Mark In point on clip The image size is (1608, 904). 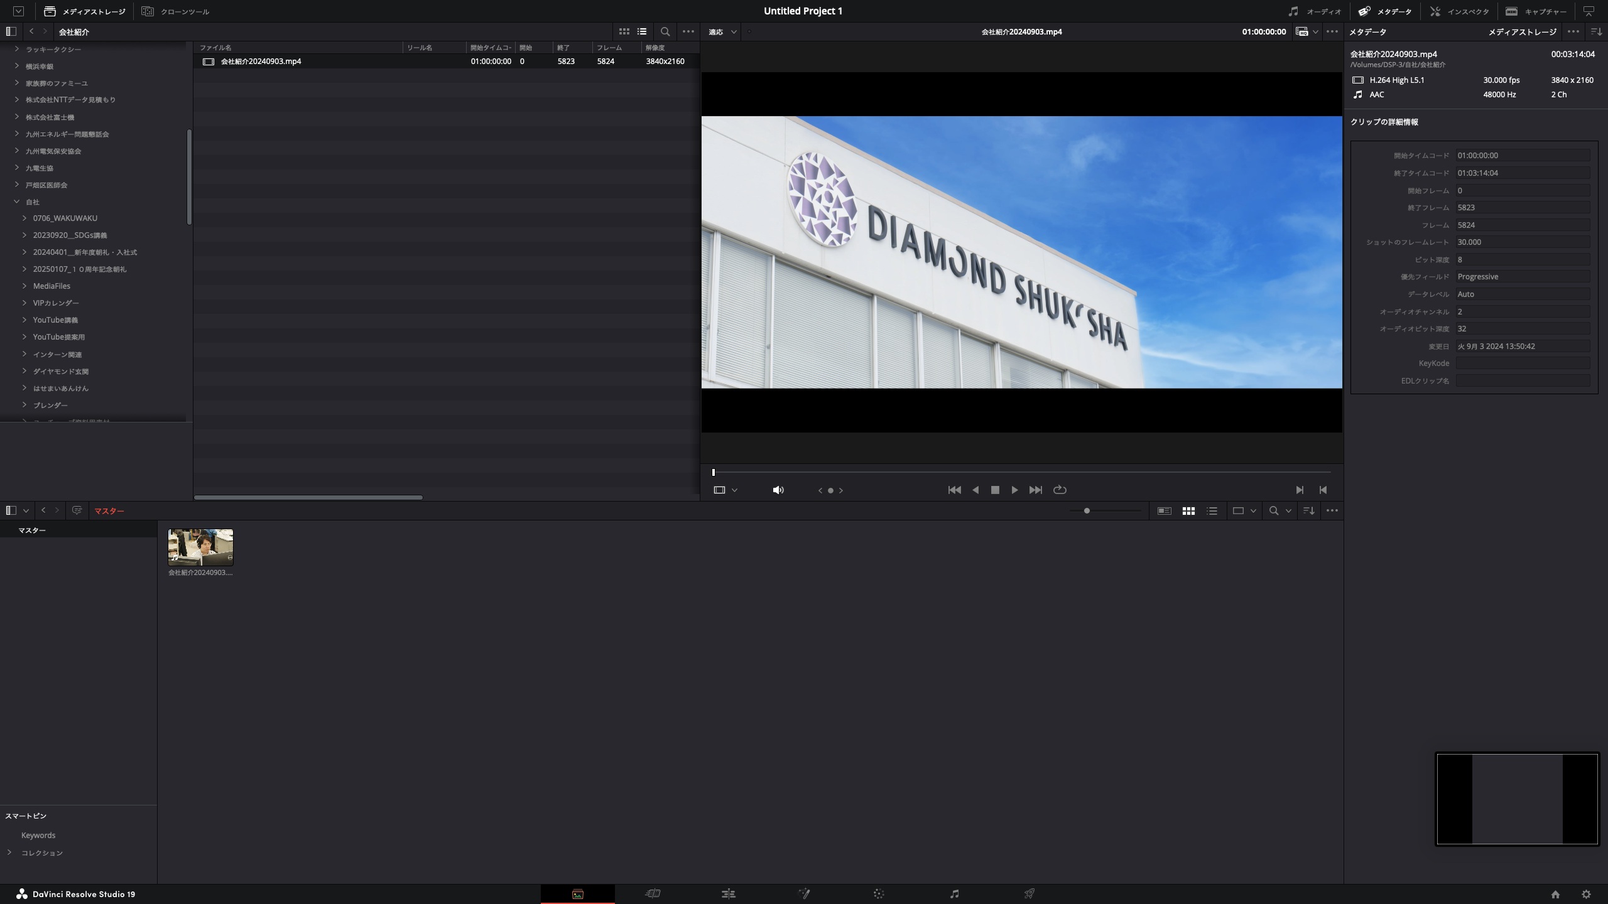point(1300,490)
